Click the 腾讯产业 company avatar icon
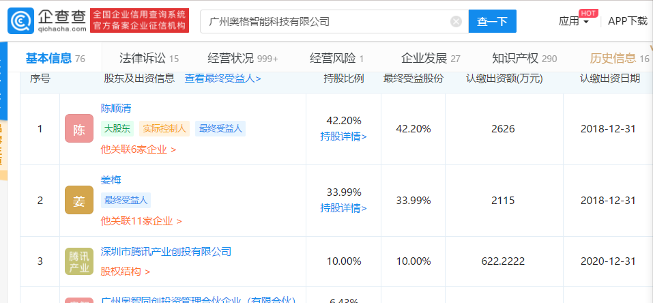Image resolution: width=653 pixels, height=303 pixels. click(x=79, y=261)
